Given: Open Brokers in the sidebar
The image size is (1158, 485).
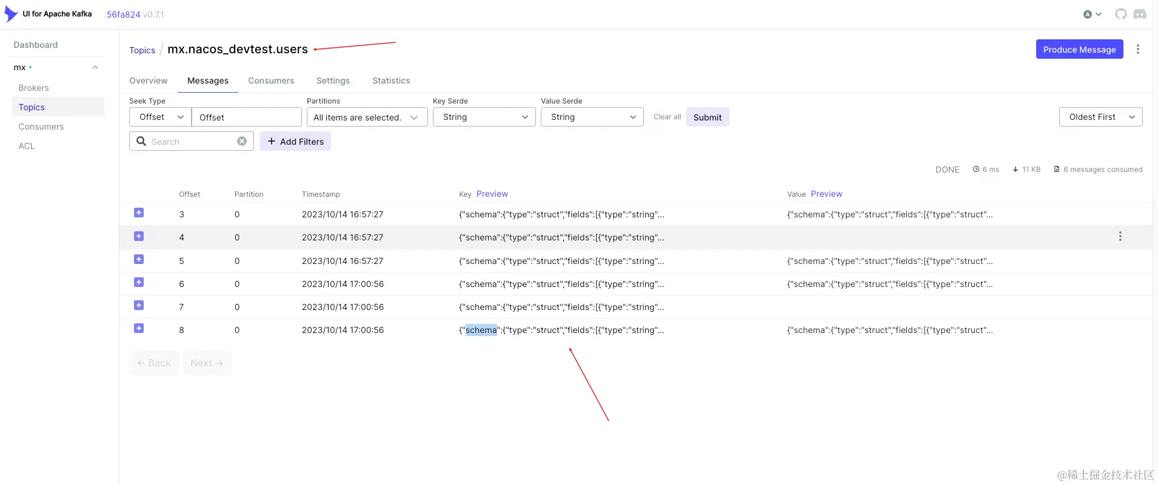Looking at the screenshot, I should coord(33,88).
